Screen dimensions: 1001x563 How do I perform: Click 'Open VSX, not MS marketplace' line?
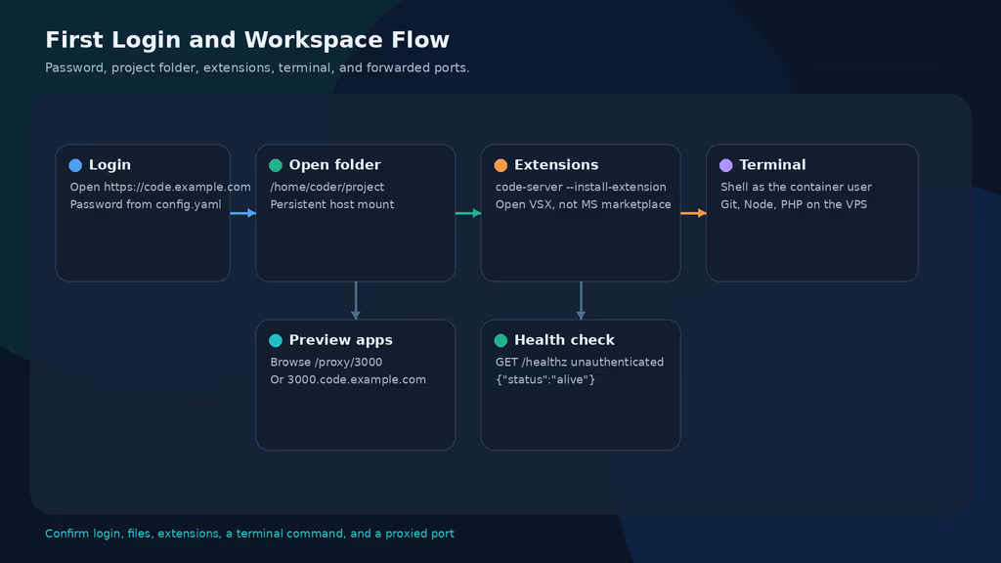[584, 204]
